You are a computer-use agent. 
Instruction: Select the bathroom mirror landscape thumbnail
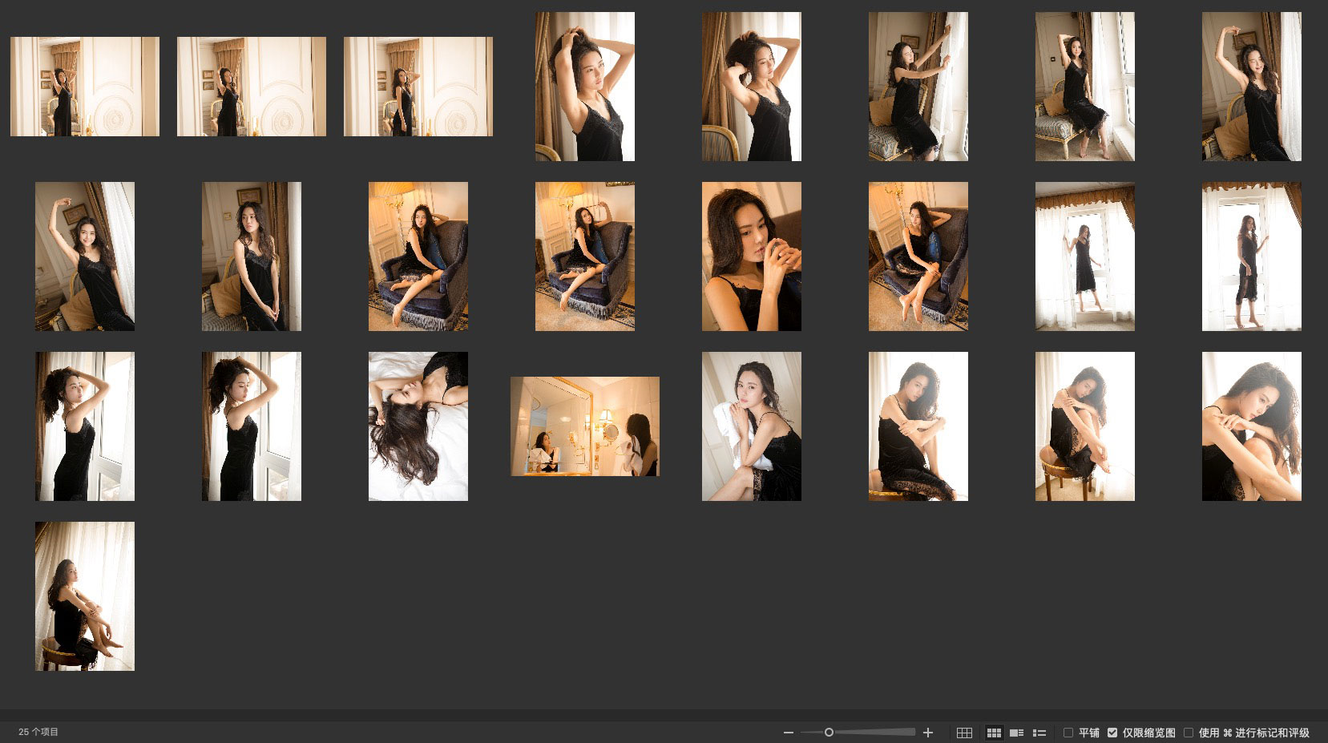click(x=585, y=426)
